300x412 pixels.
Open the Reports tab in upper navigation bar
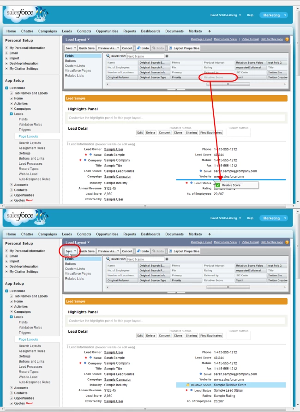[x=130, y=31]
